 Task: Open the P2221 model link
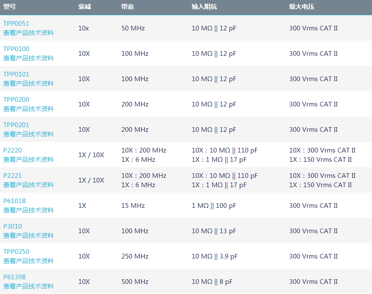tap(13, 176)
